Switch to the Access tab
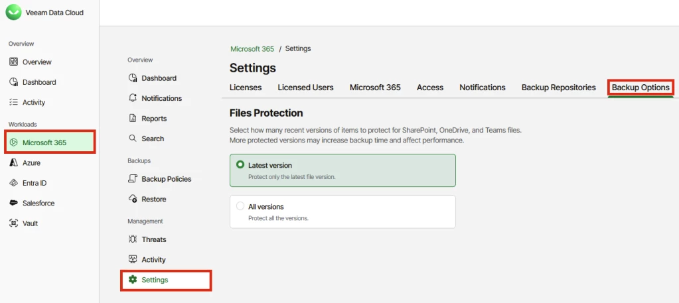This screenshot has height=303, width=679. (x=429, y=88)
